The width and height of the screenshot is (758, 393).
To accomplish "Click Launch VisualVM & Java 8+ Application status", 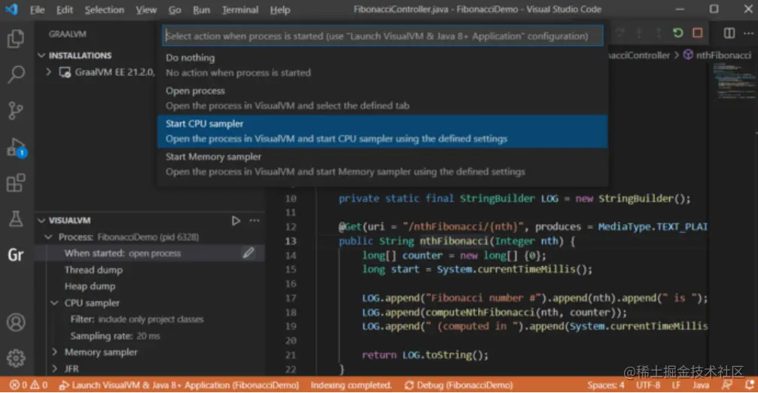I will point(179,385).
